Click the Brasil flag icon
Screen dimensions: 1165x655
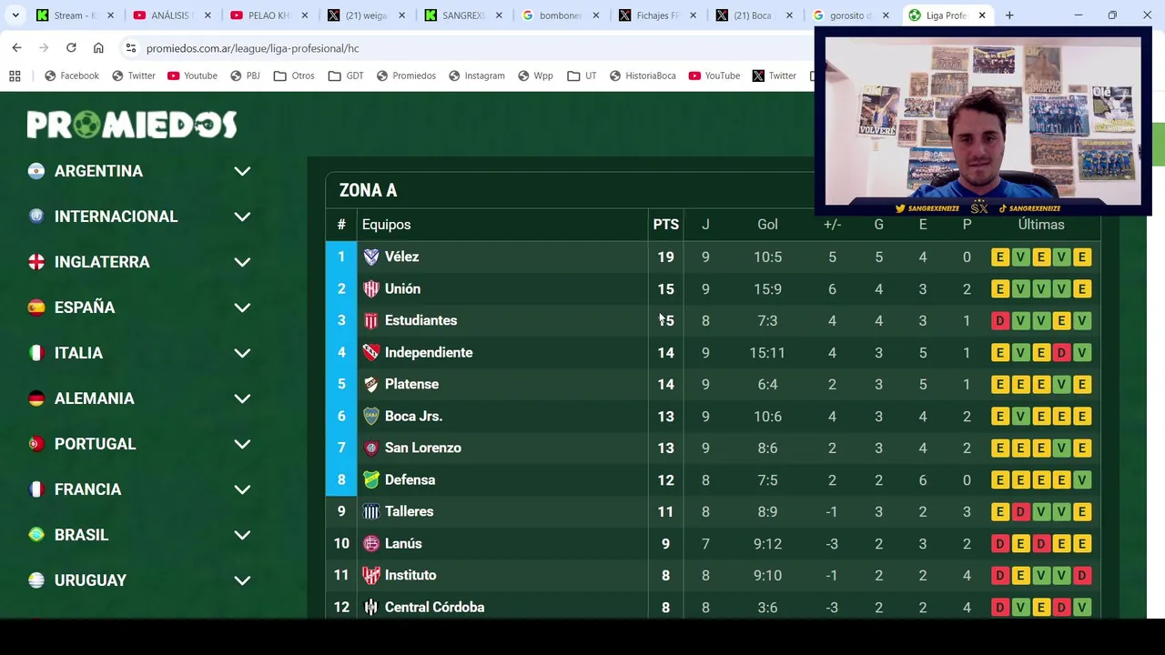pos(36,535)
